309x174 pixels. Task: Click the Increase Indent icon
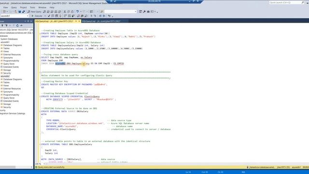104,16
